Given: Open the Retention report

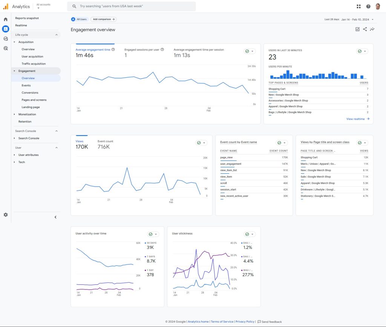Looking at the screenshot, I should 25,122.
